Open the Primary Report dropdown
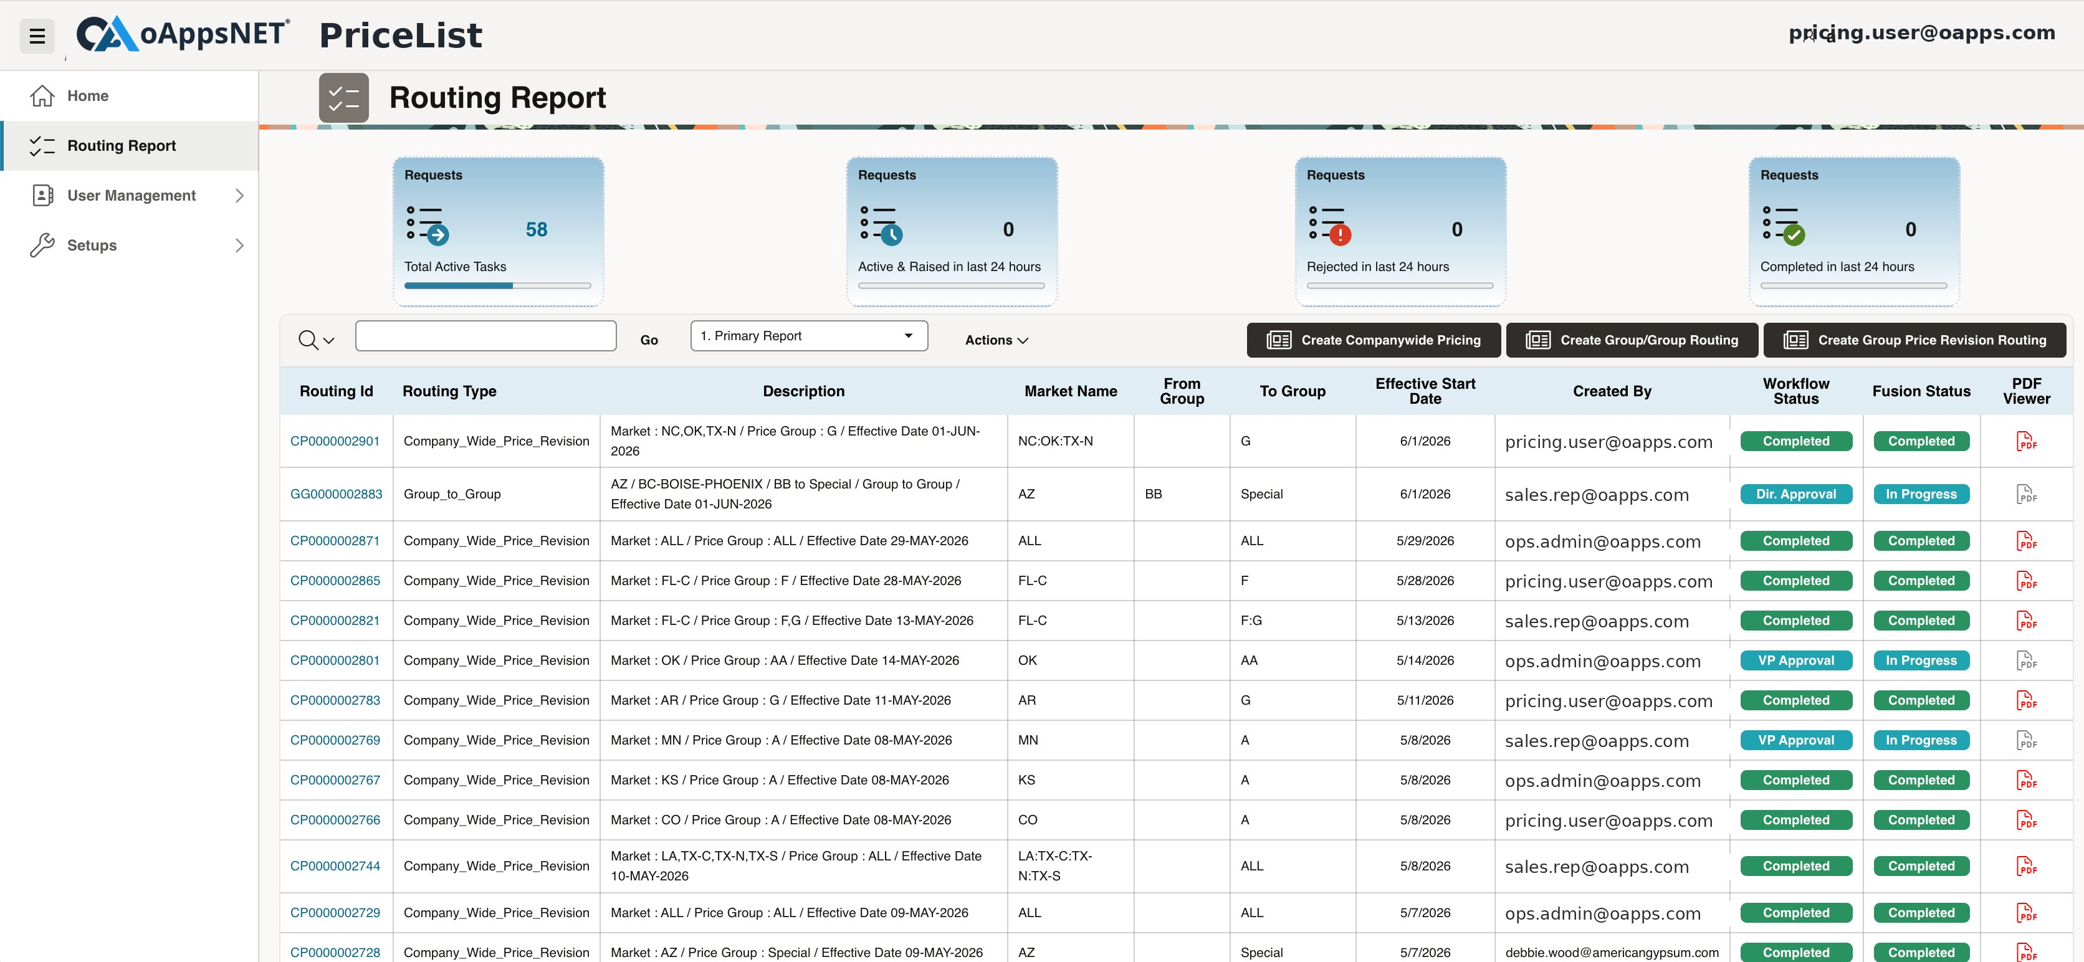The height and width of the screenshot is (962, 2084). point(809,336)
